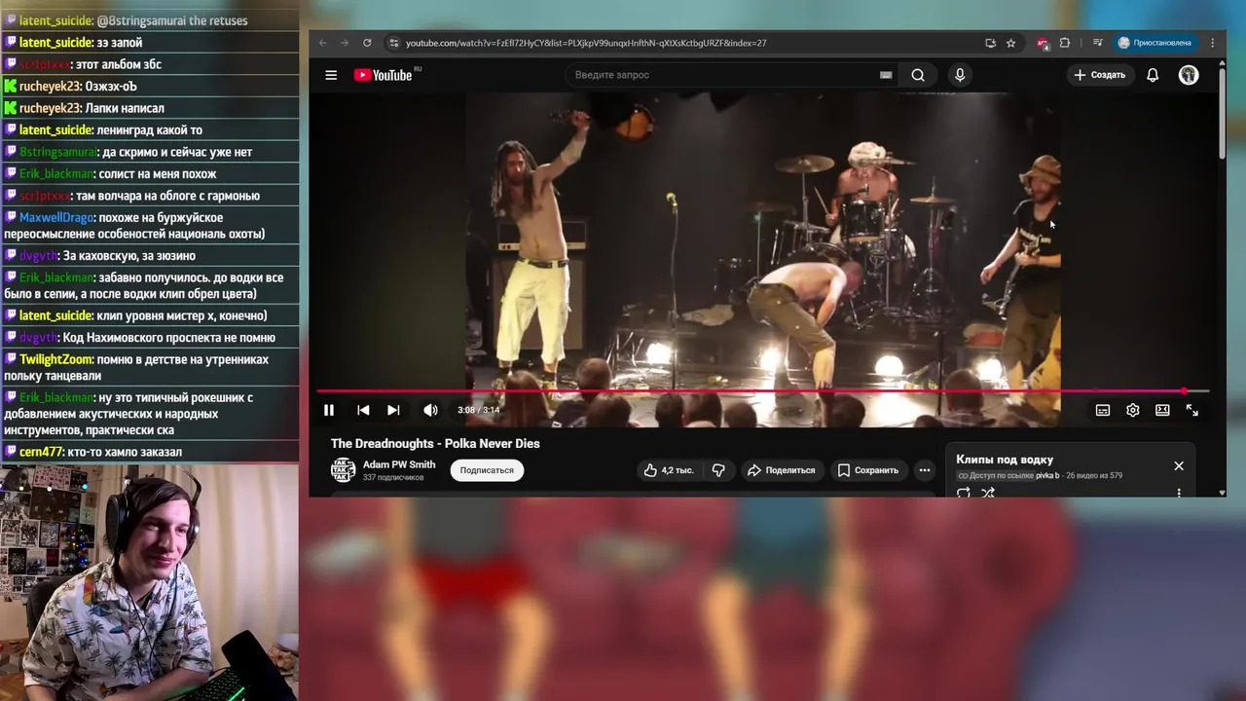Screen dimensions: 1246x701
Task: Click chat message 'Лапки написал'
Action: [x=125, y=108]
